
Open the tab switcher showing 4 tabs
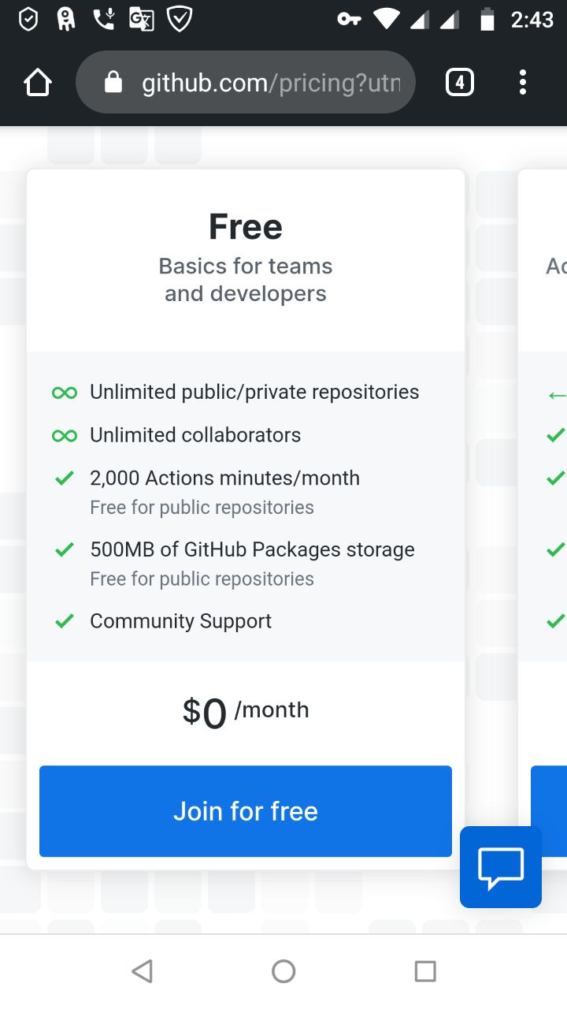click(x=460, y=82)
